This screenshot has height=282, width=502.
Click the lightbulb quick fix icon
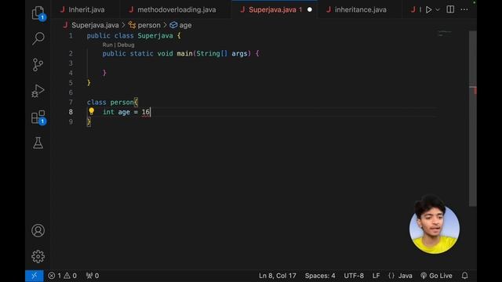92,111
